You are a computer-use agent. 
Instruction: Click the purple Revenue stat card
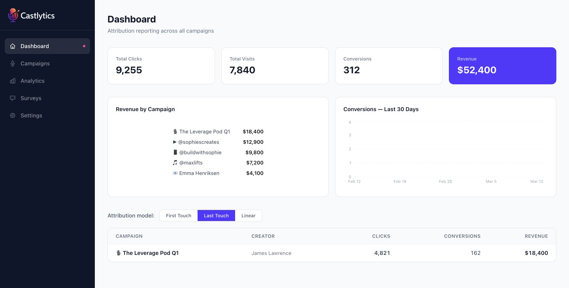[x=502, y=66]
